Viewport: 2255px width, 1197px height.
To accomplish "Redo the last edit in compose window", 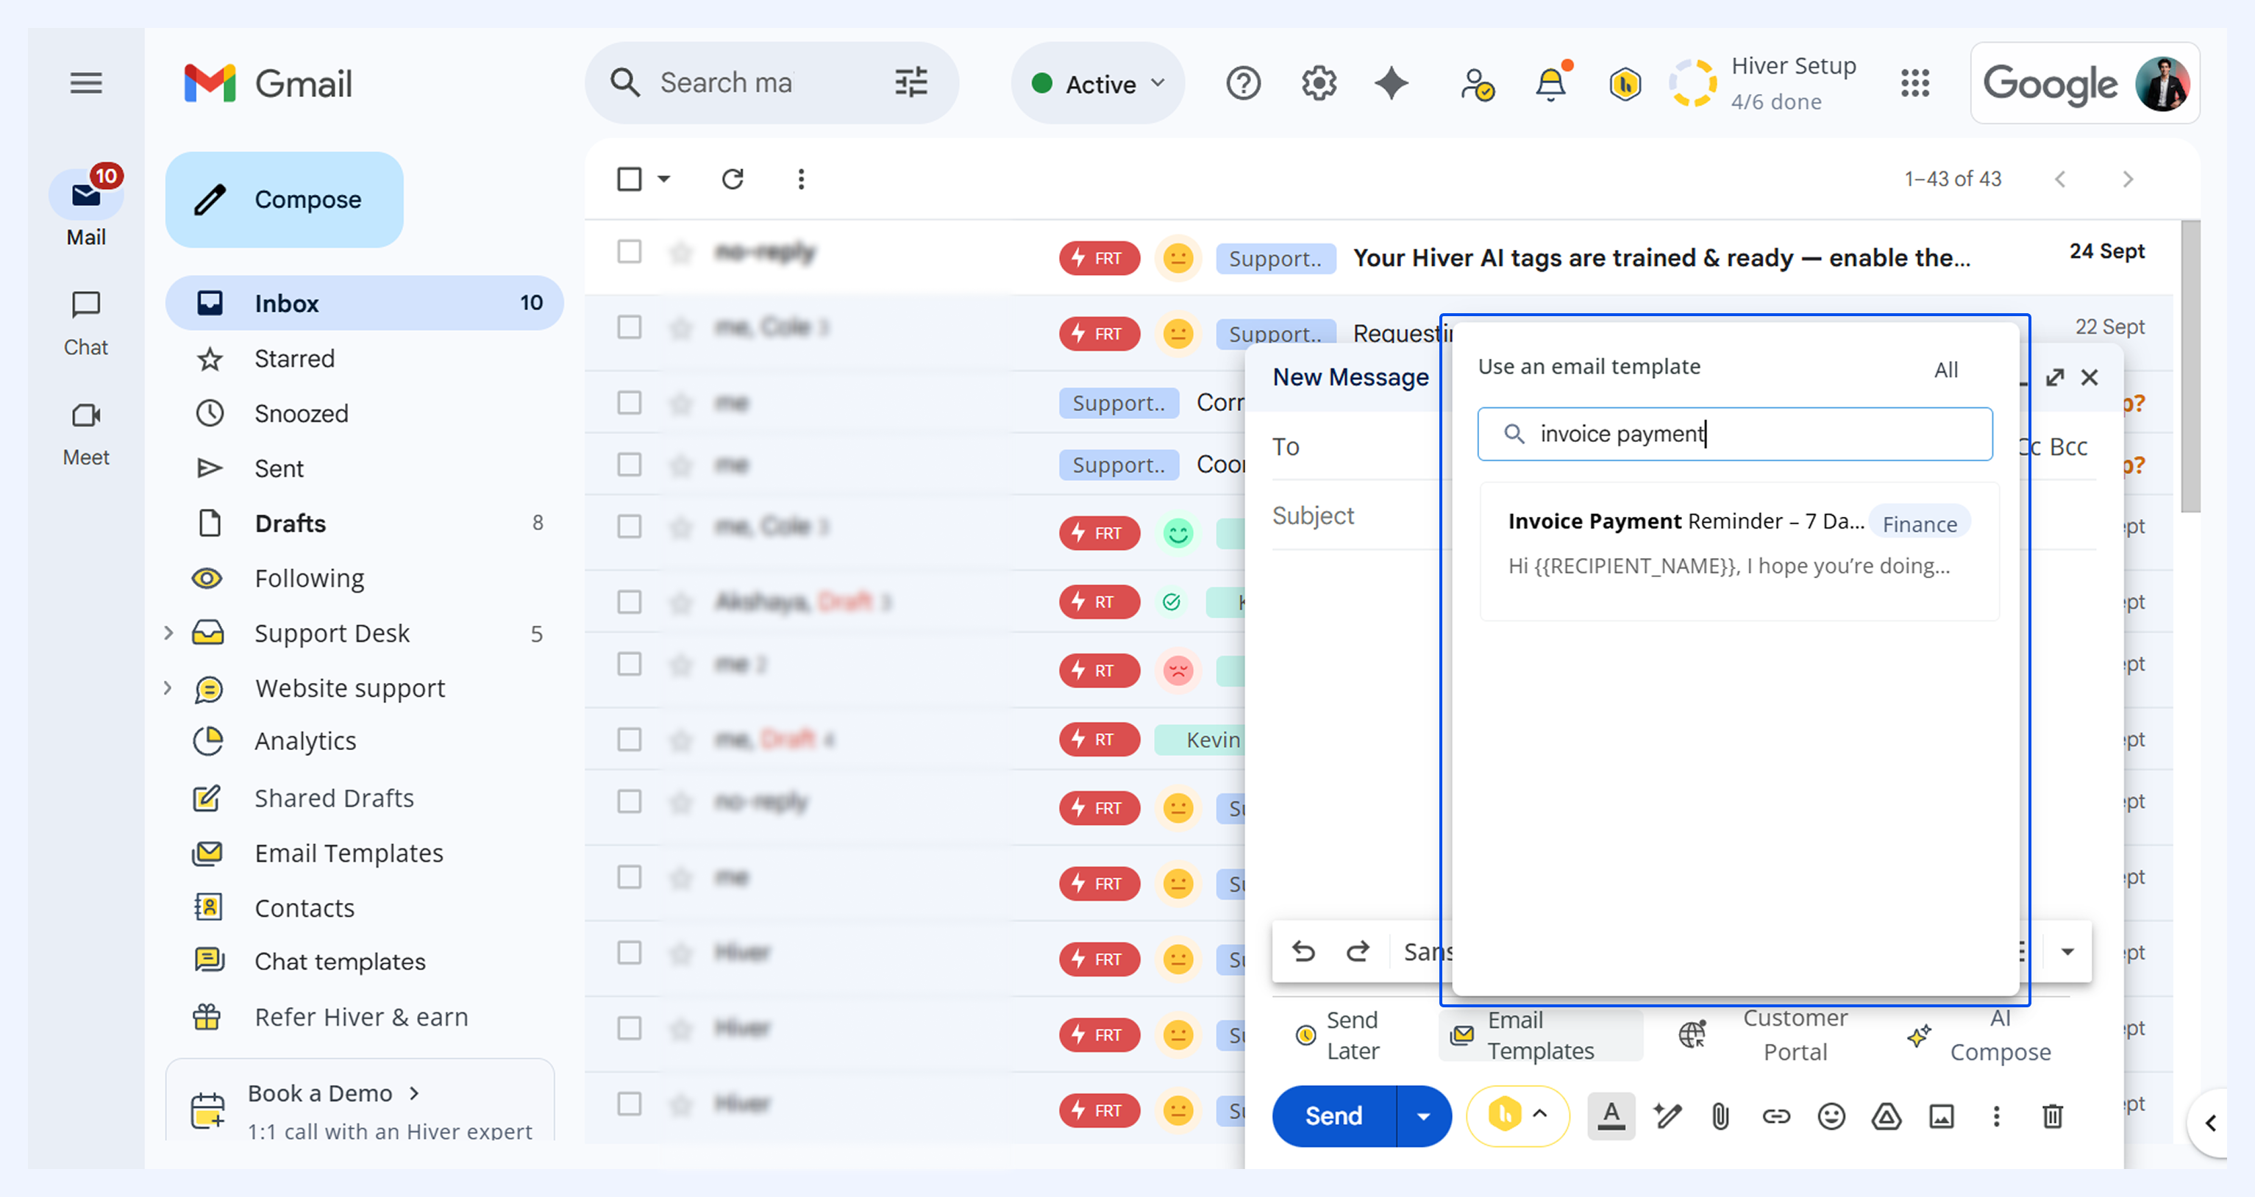I will [1358, 951].
